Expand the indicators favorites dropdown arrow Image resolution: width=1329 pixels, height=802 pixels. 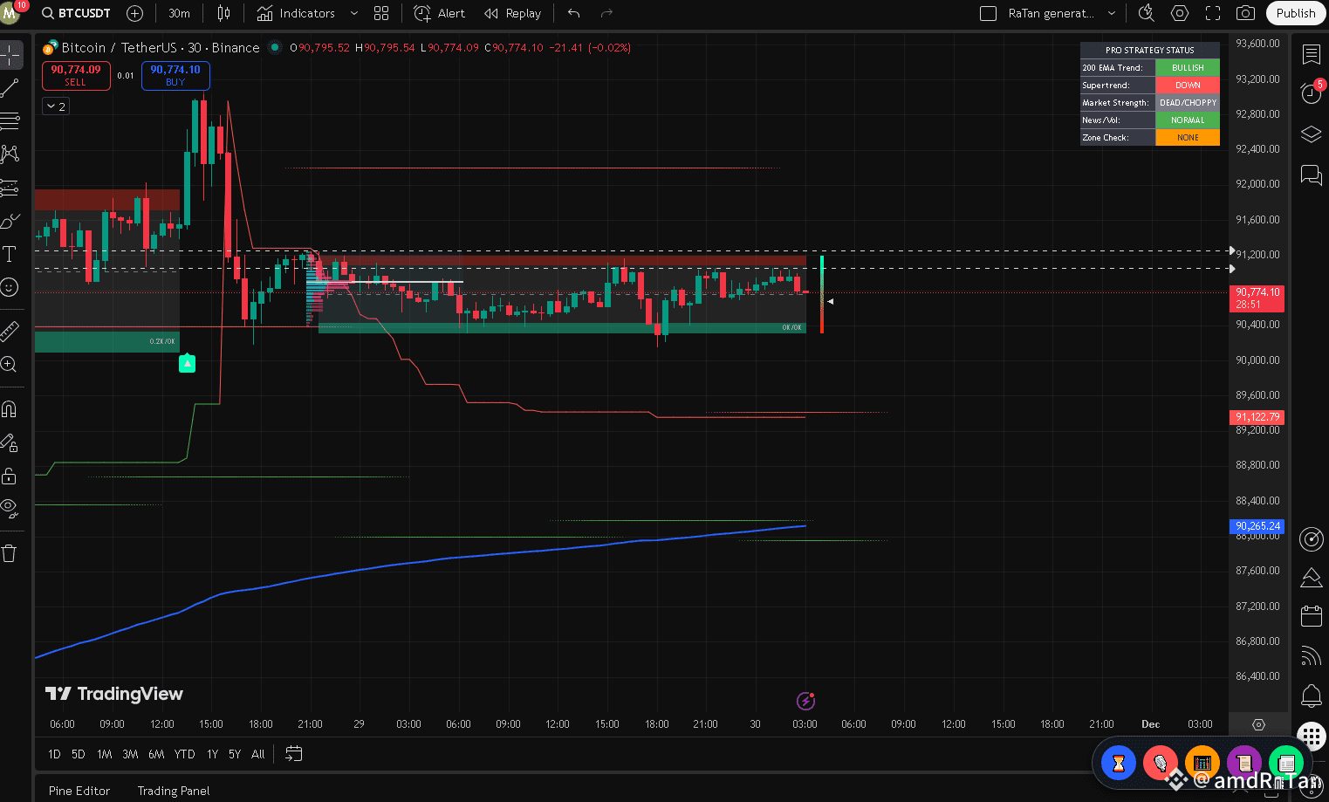[x=353, y=13]
